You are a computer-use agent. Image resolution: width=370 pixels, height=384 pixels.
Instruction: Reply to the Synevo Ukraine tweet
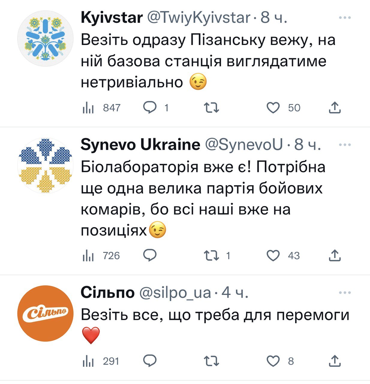point(150,255)
